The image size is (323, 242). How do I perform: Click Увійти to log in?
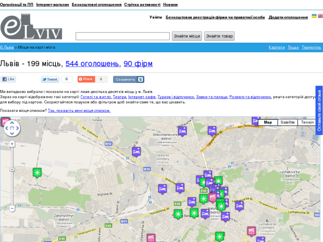156,17
